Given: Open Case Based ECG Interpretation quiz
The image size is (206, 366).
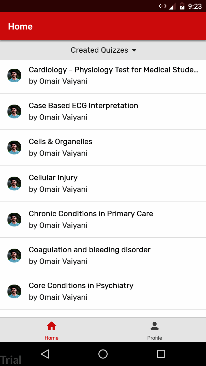Looking at the screenshot, I should (83, 105).
